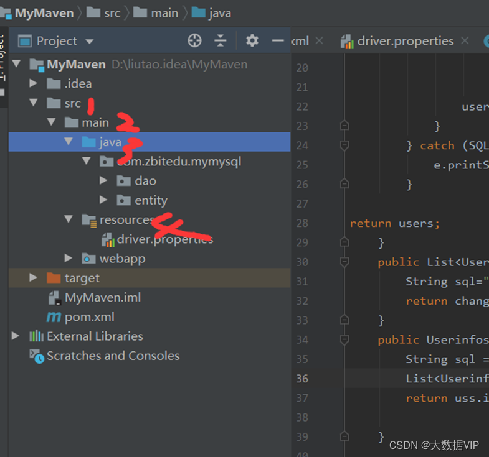Open pom.xml in the project tree
489x457 pixels.
[90, 317]
